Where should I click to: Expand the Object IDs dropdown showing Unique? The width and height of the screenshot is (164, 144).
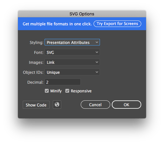point(72,72)
